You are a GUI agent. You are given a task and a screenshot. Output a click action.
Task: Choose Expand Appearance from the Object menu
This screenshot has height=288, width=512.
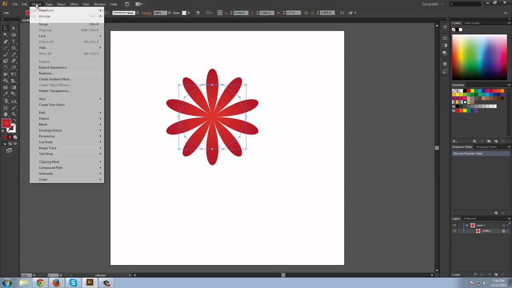pyautogui.click(x=53, y=67)
